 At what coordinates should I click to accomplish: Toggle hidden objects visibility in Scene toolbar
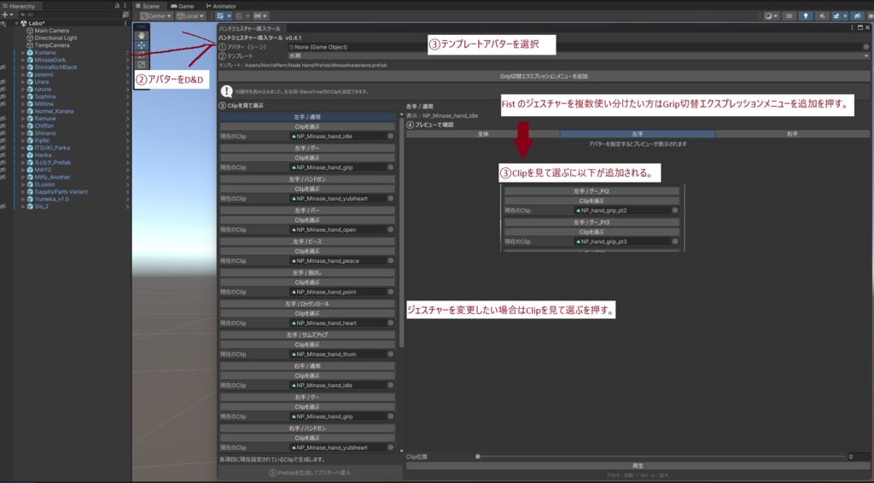(x=858, y=16)
